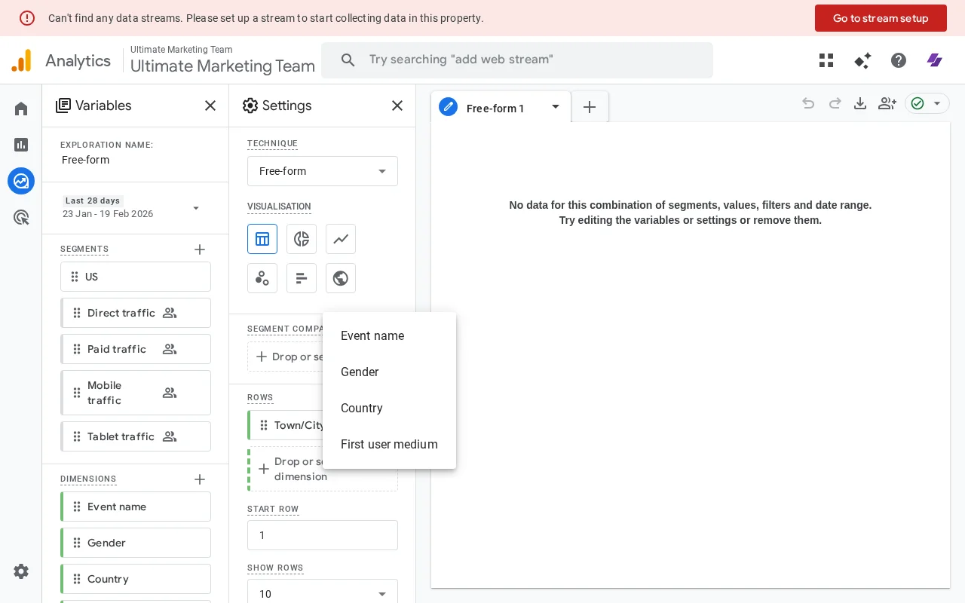Choose First user medium in the popup menu
The width and height of the screenshot is (965, 603).
coord(389,445)
